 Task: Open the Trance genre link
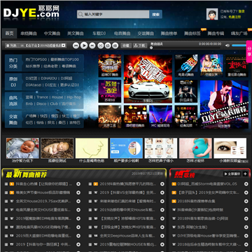(x=42, y=97)
